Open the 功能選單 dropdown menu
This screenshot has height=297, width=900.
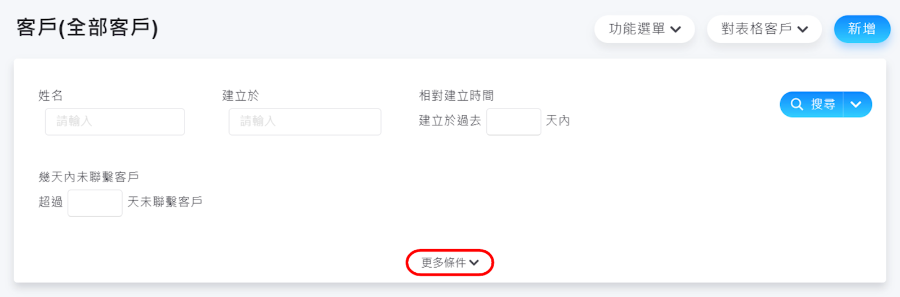tap(644, 29)
